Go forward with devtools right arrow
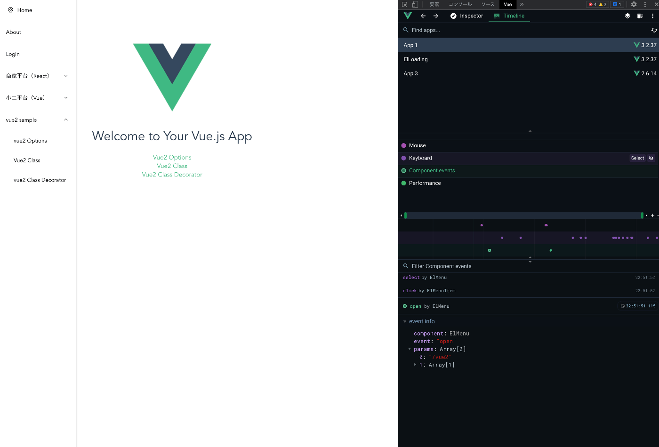This screenshot has width=659, height=447. tap(436, 16)
